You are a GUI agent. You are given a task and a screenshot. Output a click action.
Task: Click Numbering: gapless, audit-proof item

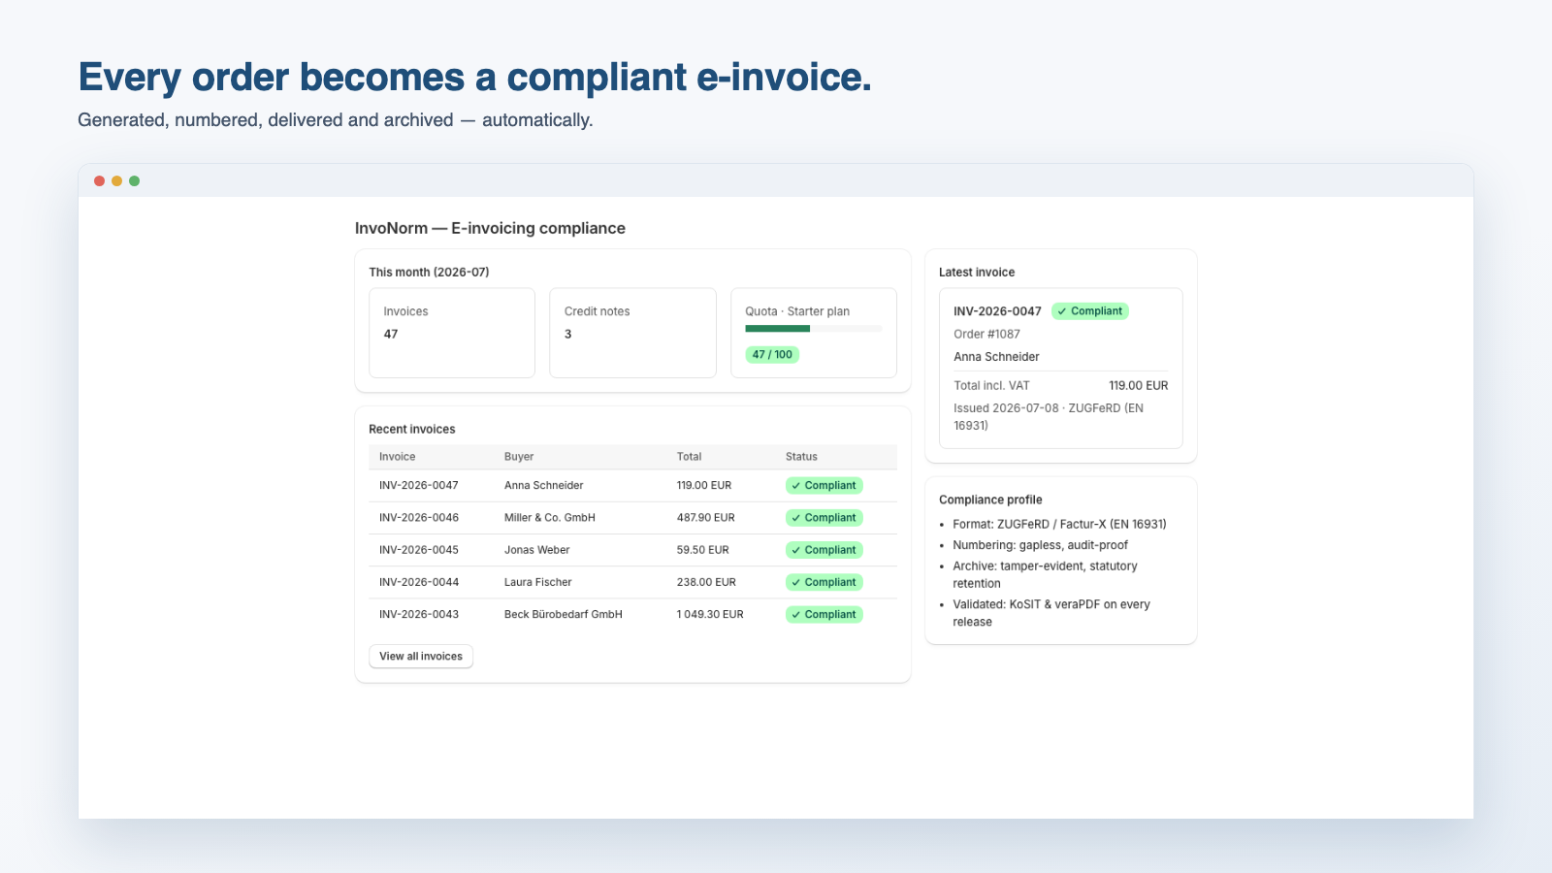pyautogui.click(x=1040, y=546)
